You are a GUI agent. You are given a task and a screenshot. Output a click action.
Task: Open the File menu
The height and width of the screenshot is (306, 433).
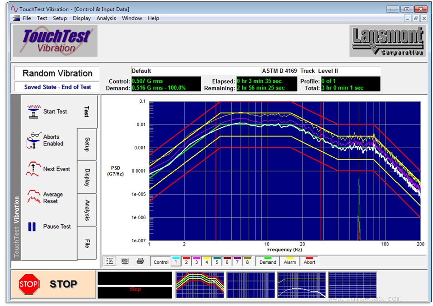click(27, 18)
